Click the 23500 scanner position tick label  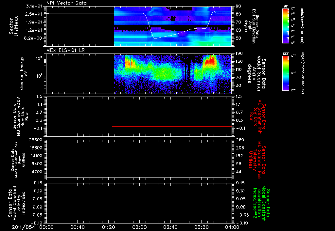pyautogui.click(x=36, y=140)
